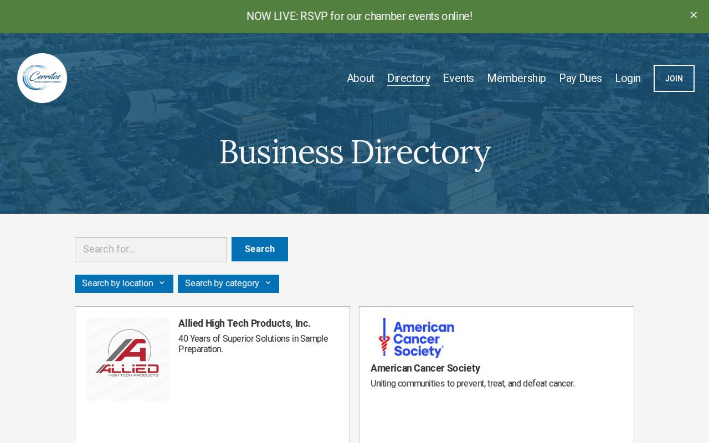The height and width of the screenshot is (443, 709).
Task: Expand the Search by category dropdown
Action: coord(228,284)
